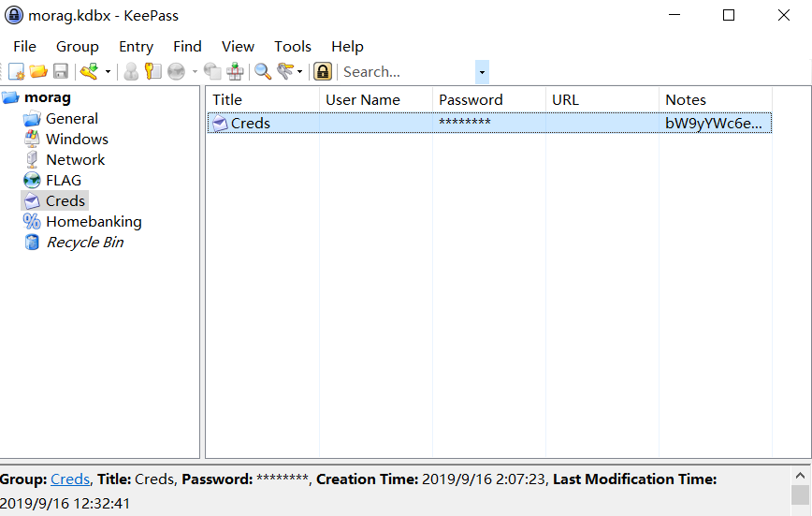
Task: Minimize the KeePass window
Action: pyautogui.click(x=674, y=15)
